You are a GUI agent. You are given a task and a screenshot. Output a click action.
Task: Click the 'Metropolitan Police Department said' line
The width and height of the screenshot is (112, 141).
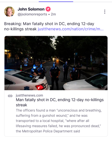click(48, 131)
